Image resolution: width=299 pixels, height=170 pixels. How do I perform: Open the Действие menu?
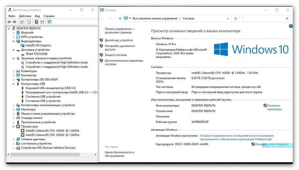coord(25,16)
